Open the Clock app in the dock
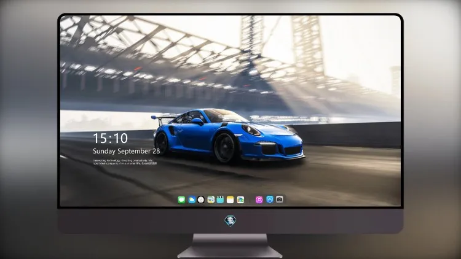461x259 pixels. pos(201,200)
